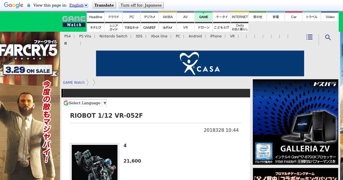Open the Video tab
Viewport: 343px width, 180px height.
[330, 17]
